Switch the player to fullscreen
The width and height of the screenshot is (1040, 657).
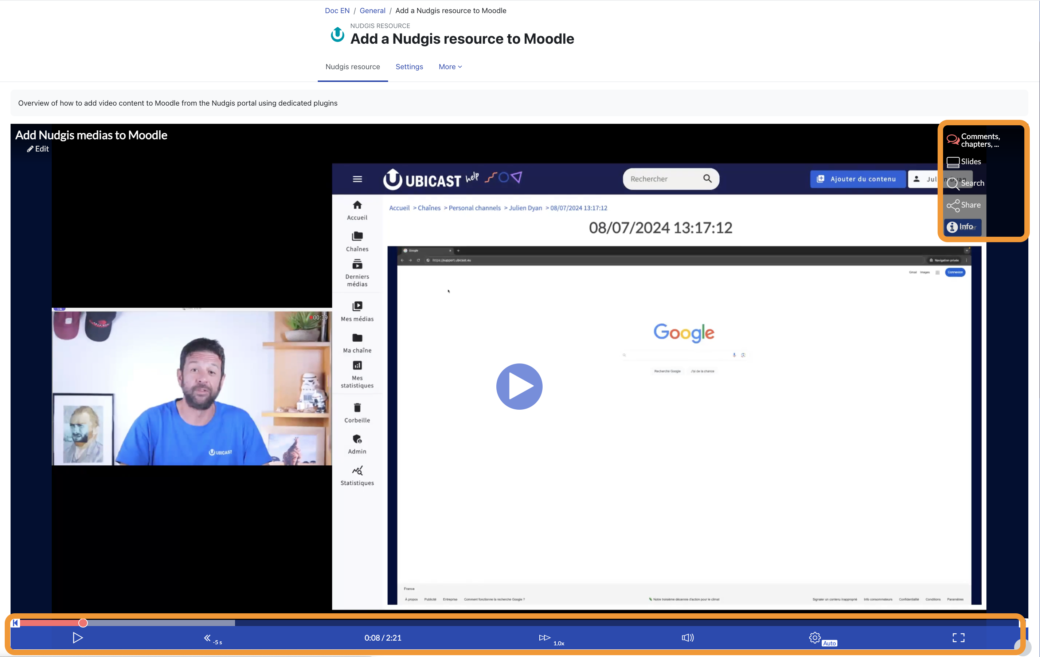tap(958, 638)
